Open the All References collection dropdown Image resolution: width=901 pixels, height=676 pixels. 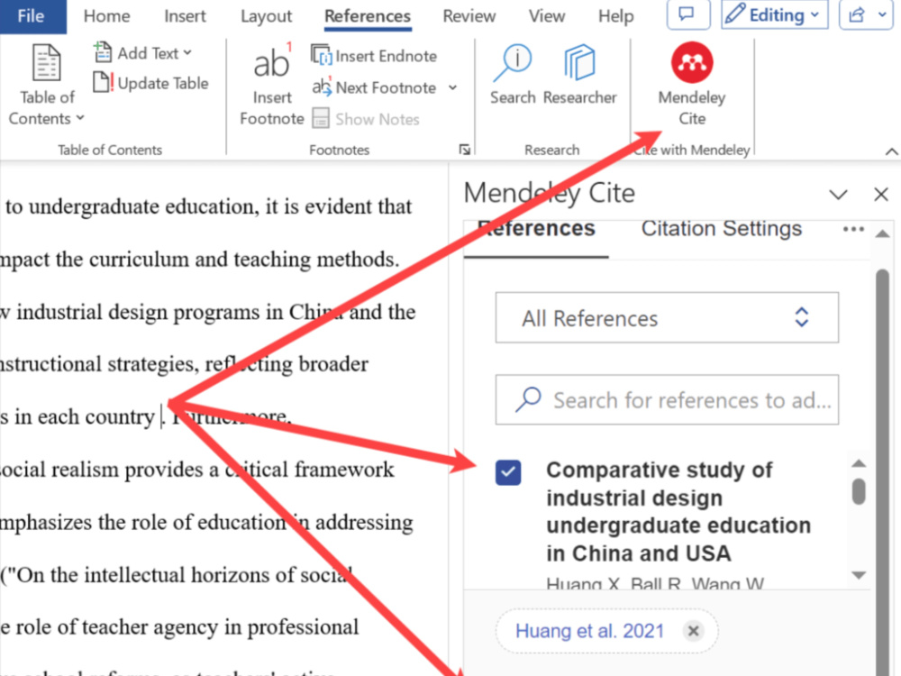(667, 318)
